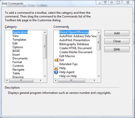Select Create Master Document command
Screen dimensions: 135x118
(76, 52)
